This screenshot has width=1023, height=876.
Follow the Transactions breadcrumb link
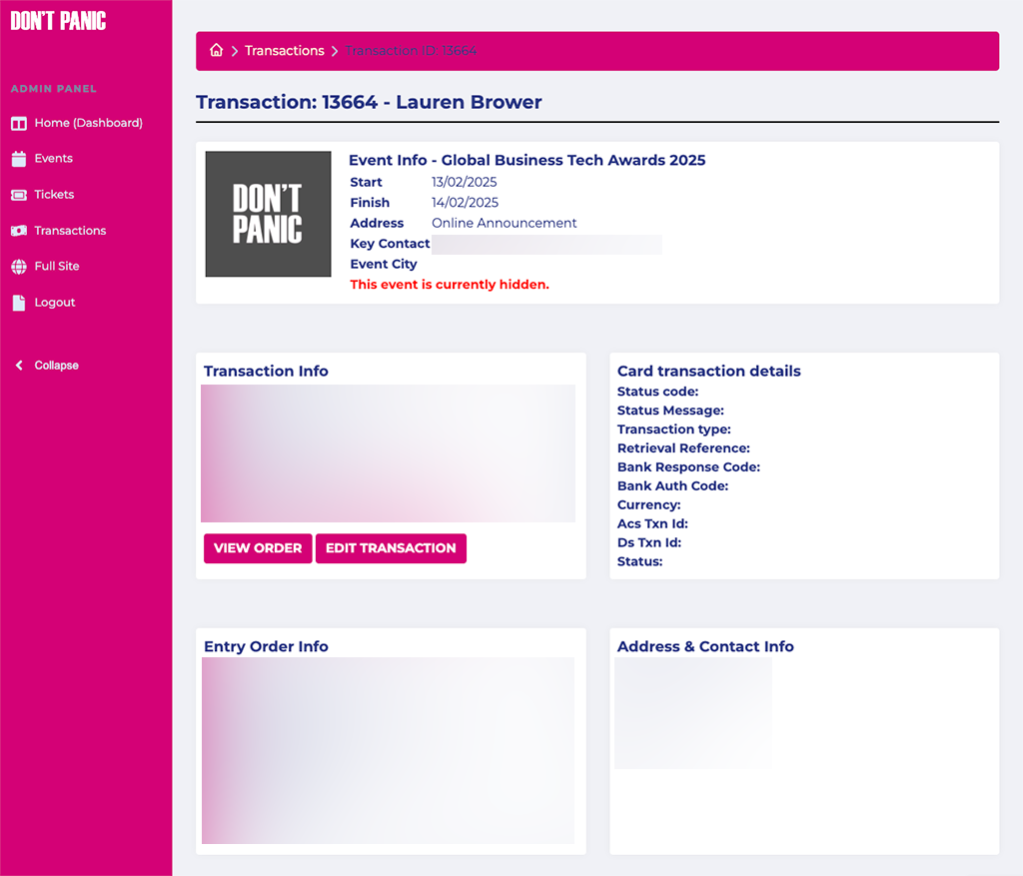[284, 51]
